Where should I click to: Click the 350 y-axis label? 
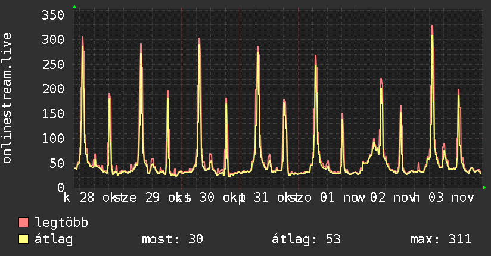click(53, 15)
